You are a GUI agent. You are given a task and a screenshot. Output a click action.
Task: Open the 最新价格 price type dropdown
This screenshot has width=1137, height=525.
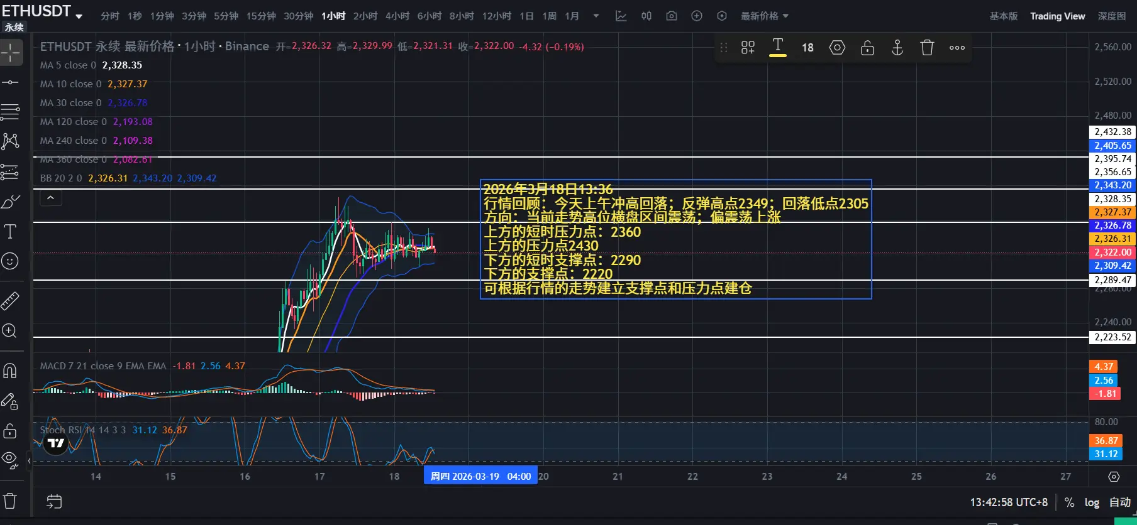(764, 16)
